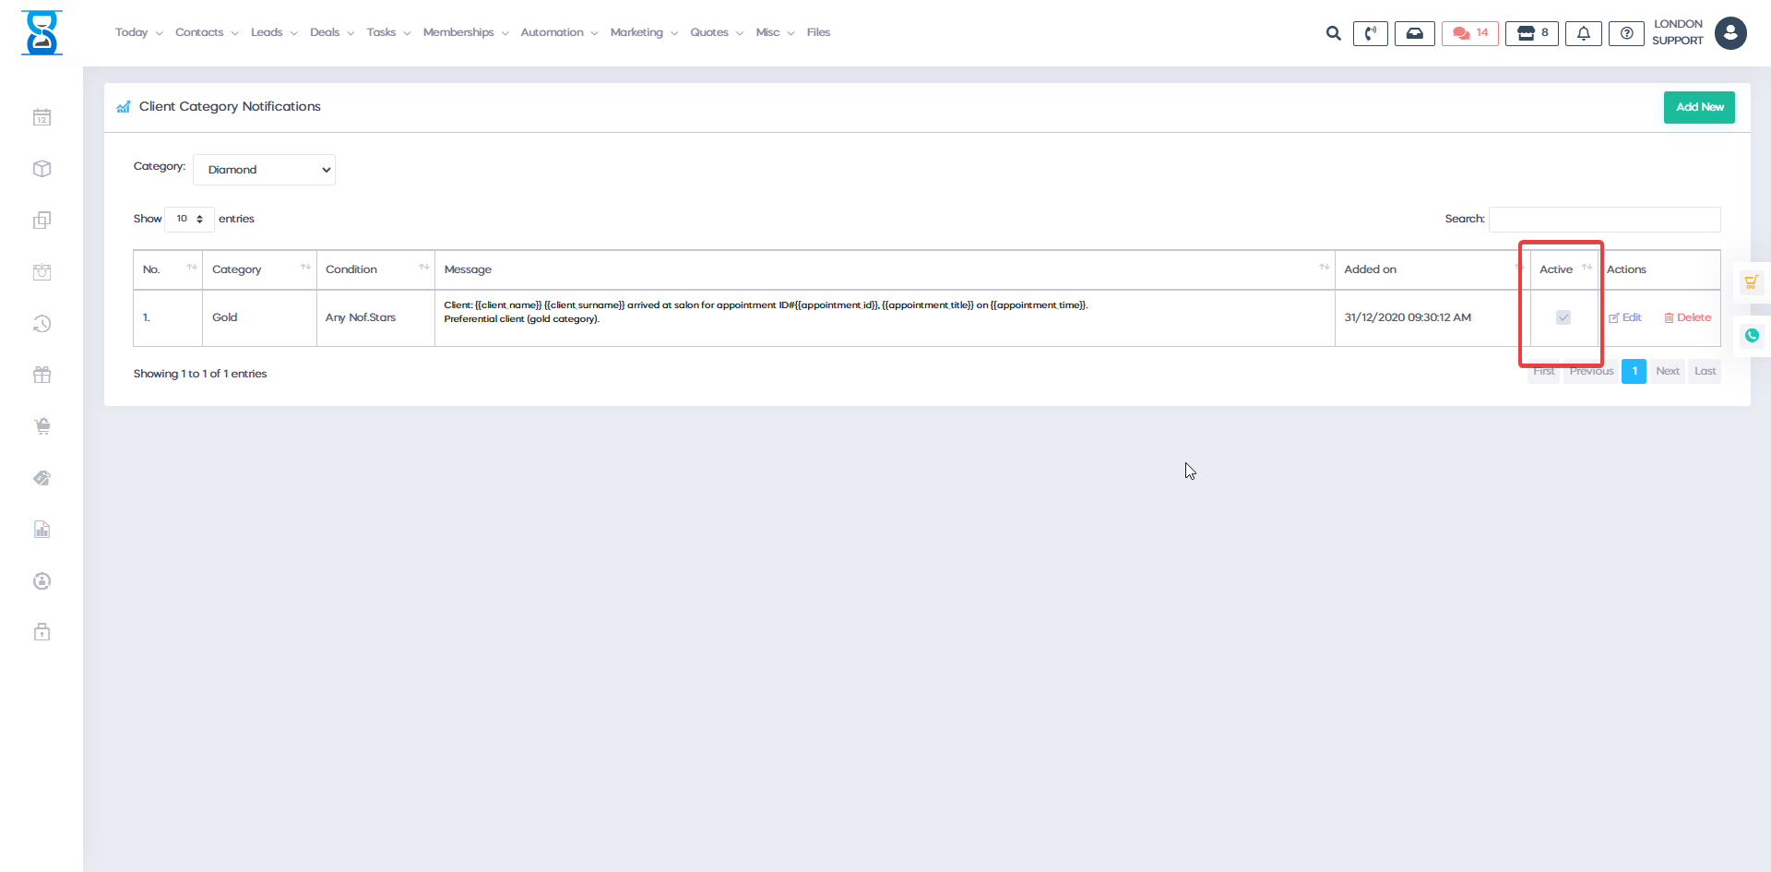Image resolution: width=1771 pixels, height=872 pixels.
Task: Open the help question mark icon
Action: coord(1626,33)
